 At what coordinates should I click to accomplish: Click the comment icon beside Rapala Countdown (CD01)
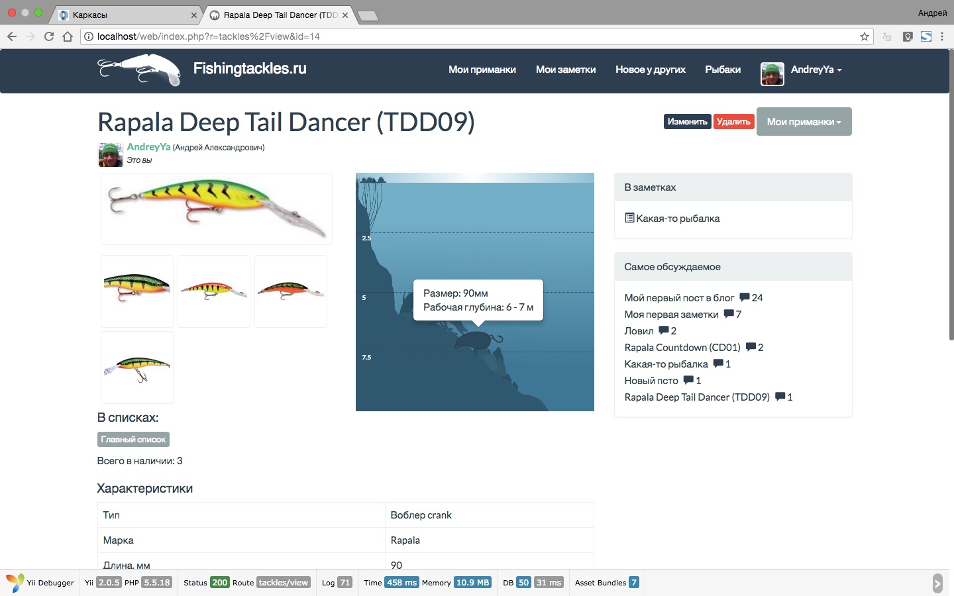pos(751,347)
